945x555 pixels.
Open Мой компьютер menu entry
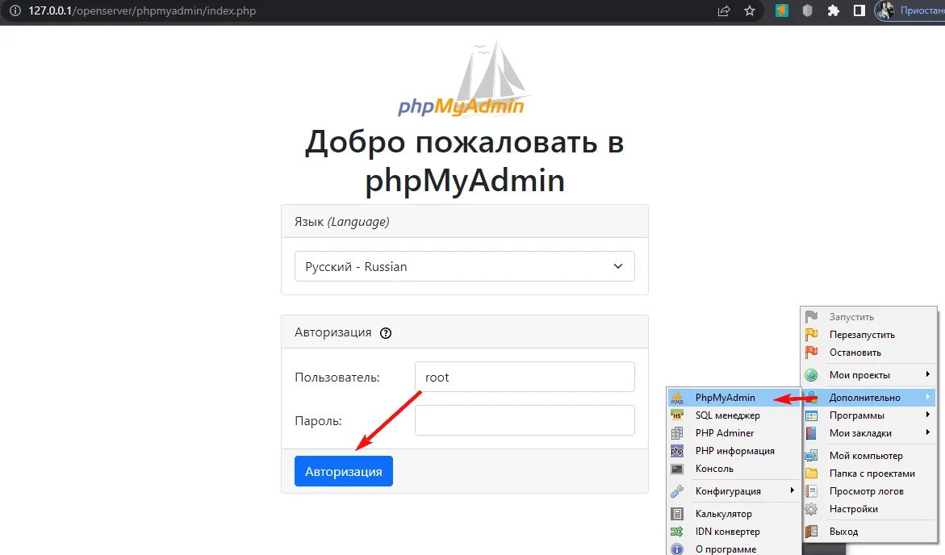coord(869,456)
